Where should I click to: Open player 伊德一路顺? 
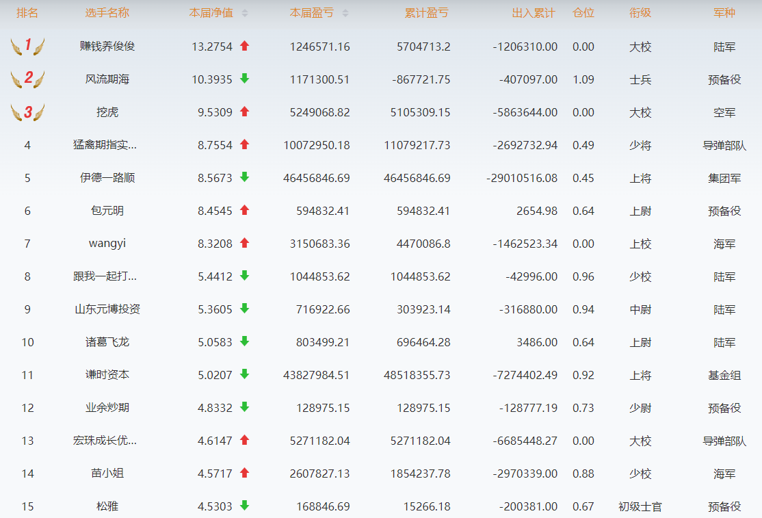click(x=107, y=178)
